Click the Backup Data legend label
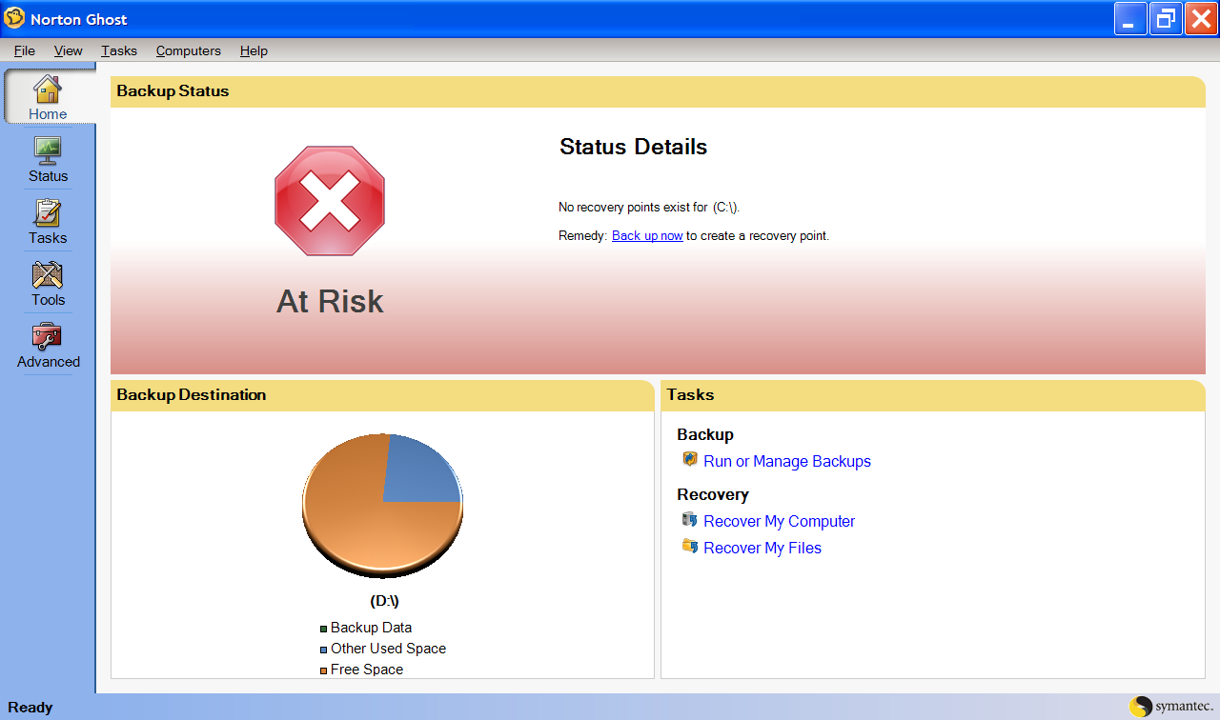1220x720 pixels. [372, 628]
